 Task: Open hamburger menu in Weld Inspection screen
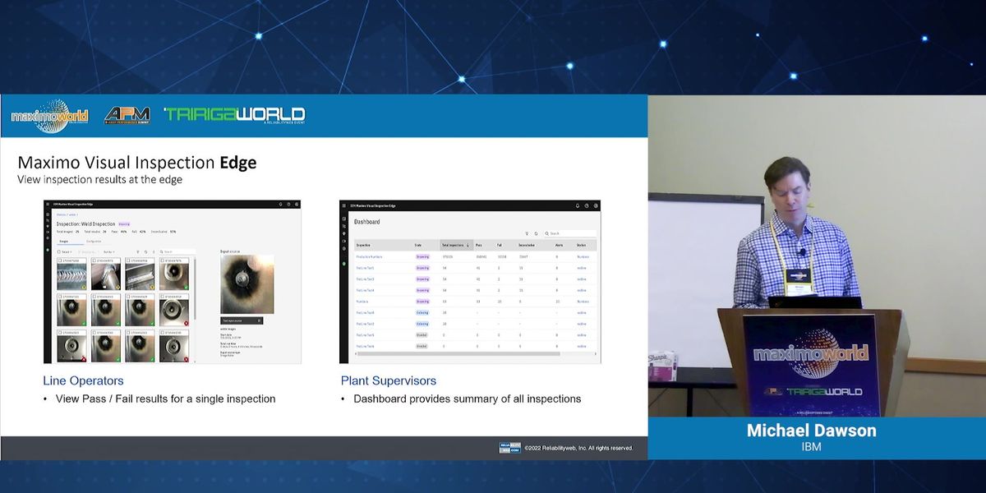[x=48, y=204]
